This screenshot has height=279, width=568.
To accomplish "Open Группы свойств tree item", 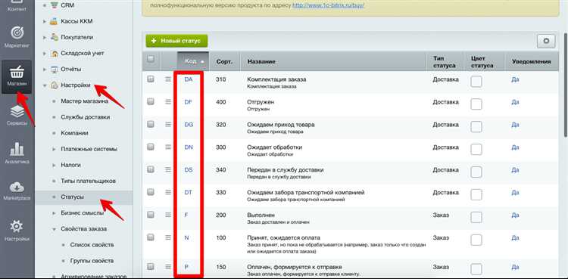I will (92, 261).
